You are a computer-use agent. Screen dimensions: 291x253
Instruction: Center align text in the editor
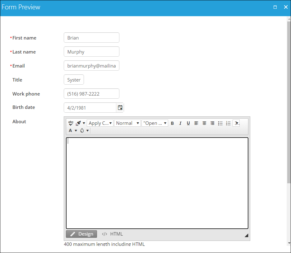(x=204, y=123)
